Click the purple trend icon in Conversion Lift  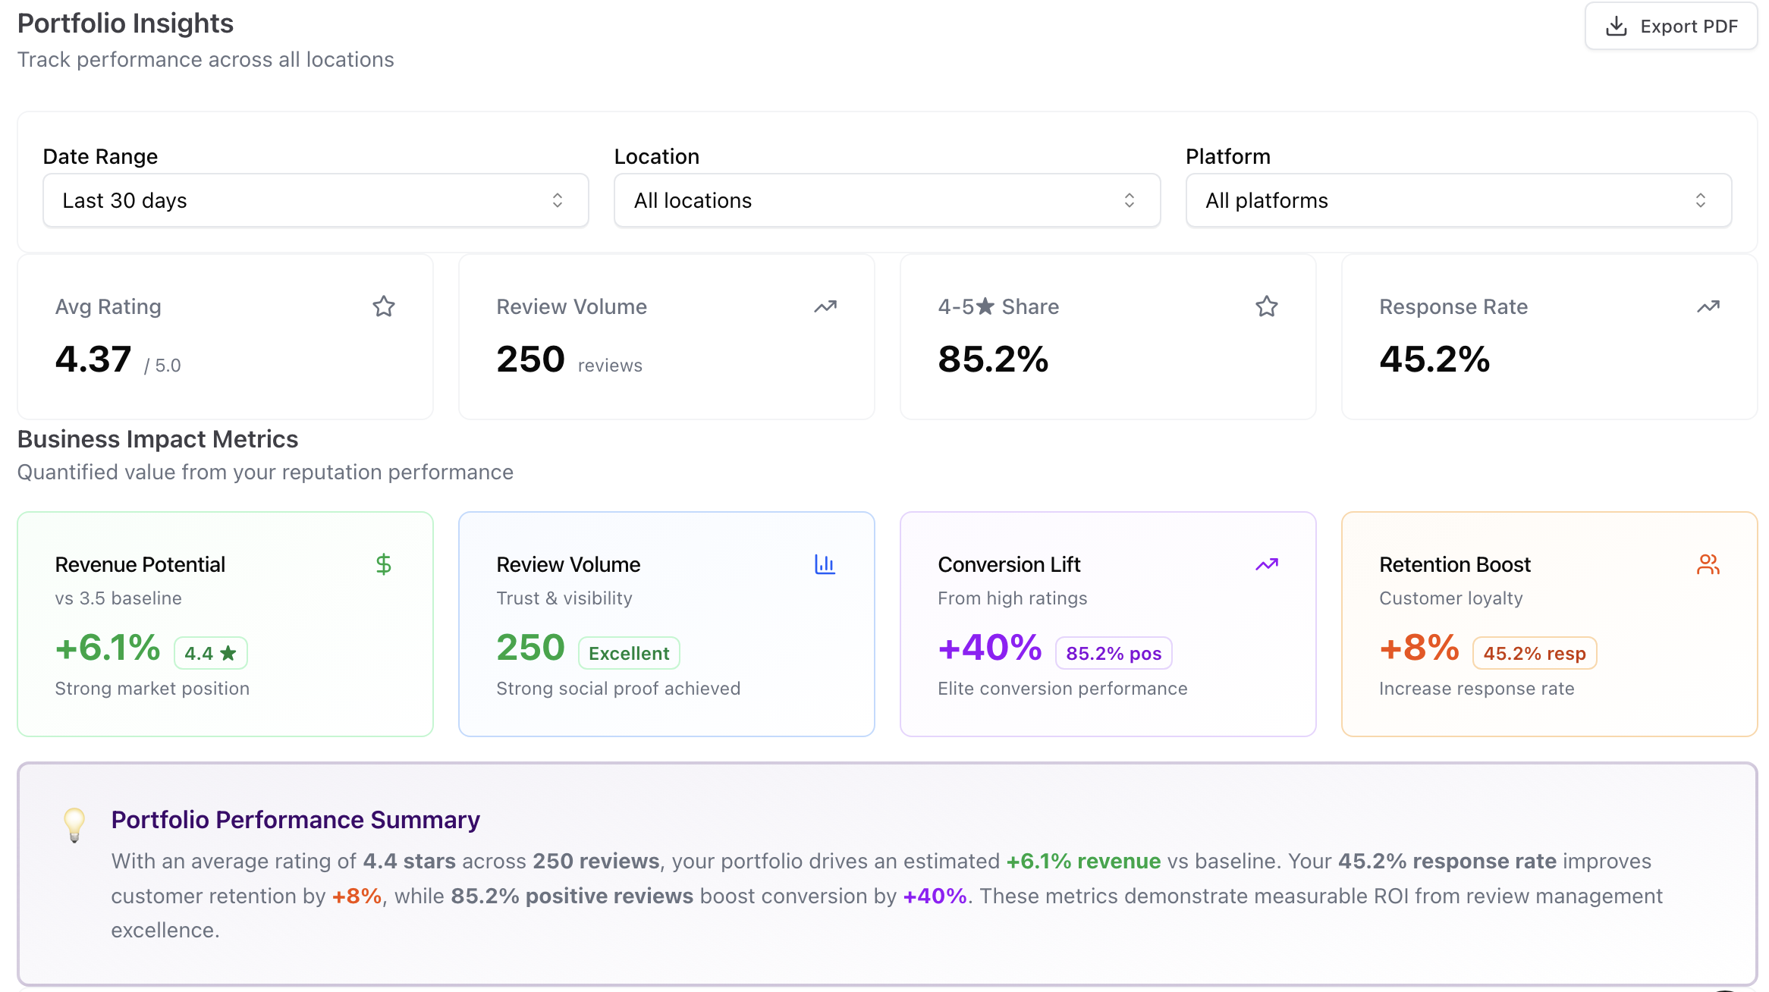1267,564
